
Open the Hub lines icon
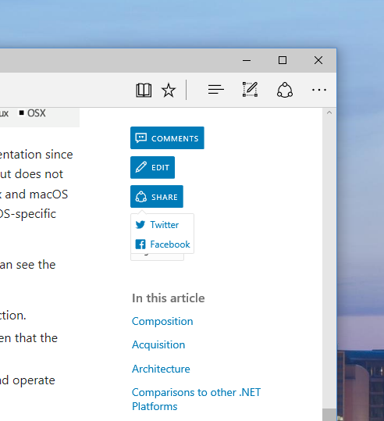coord(216,89)
